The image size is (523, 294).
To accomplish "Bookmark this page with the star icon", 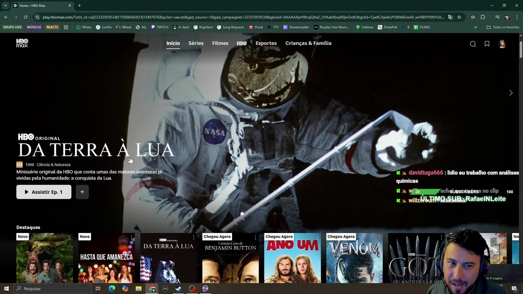I will coord(459,17).
